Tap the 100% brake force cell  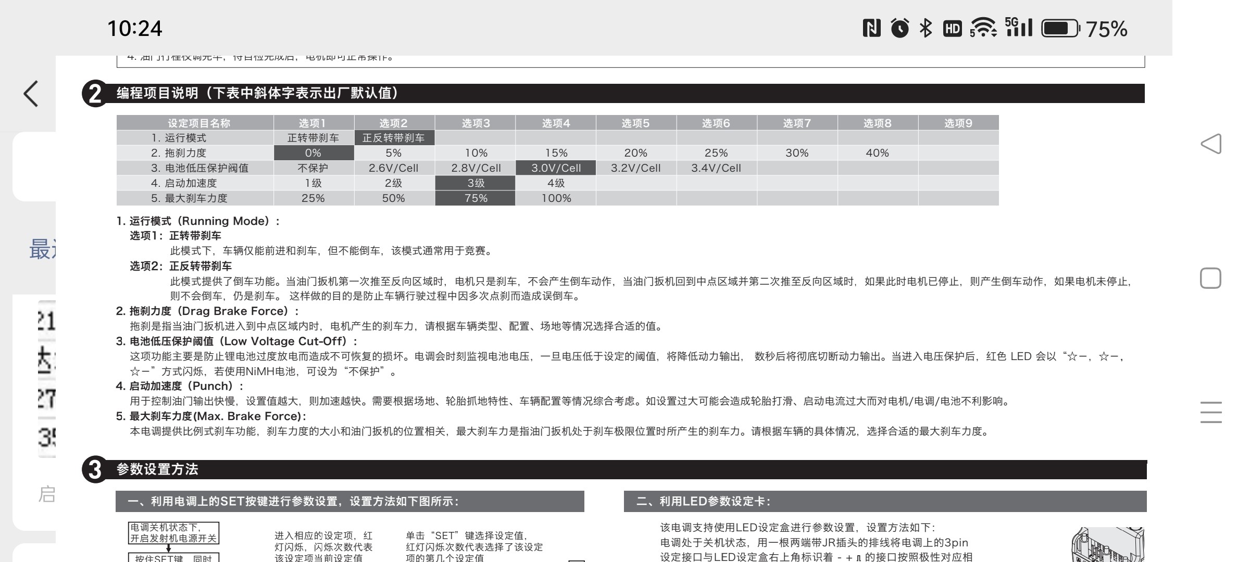pyautogui.click(x=556, y=198)
